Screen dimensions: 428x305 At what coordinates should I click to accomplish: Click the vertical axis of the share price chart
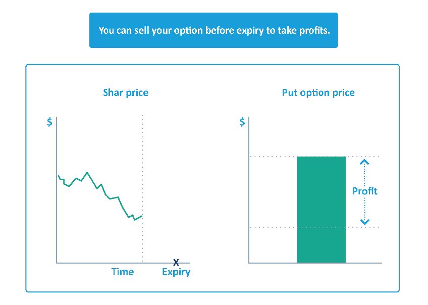click(x=57, y=202)
